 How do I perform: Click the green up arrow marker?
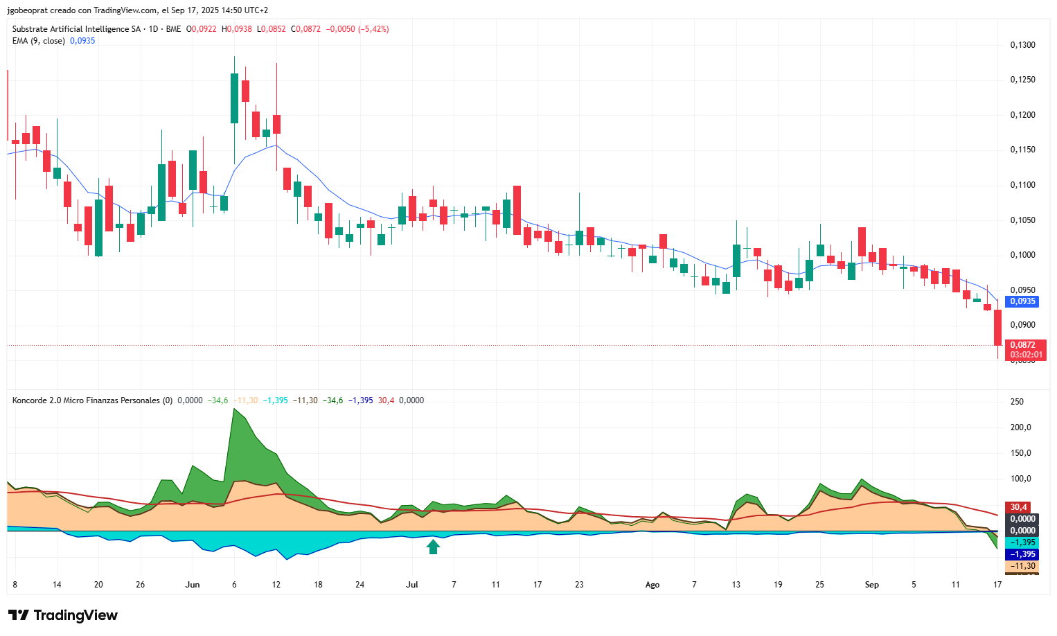[x=433, y=547]
